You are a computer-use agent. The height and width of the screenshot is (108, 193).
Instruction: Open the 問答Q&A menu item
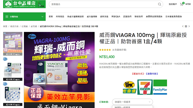pos(116,17)
